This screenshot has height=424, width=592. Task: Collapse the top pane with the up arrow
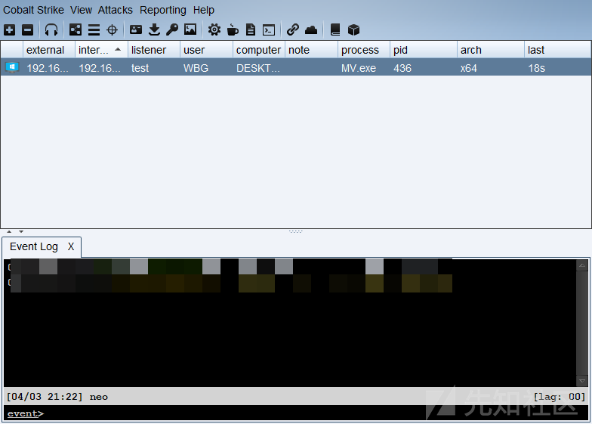9,231
